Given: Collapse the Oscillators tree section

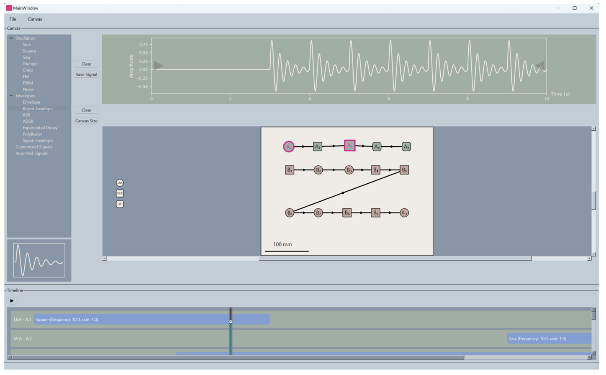Looking at the screenshot, I should click(x=10, y=38).
